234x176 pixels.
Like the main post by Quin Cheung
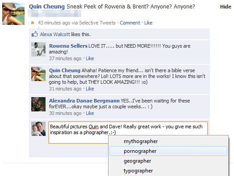click(x=148, y=23)
